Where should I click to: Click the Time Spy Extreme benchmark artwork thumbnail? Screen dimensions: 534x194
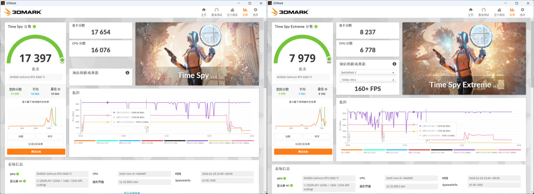[x=464, y=59]
